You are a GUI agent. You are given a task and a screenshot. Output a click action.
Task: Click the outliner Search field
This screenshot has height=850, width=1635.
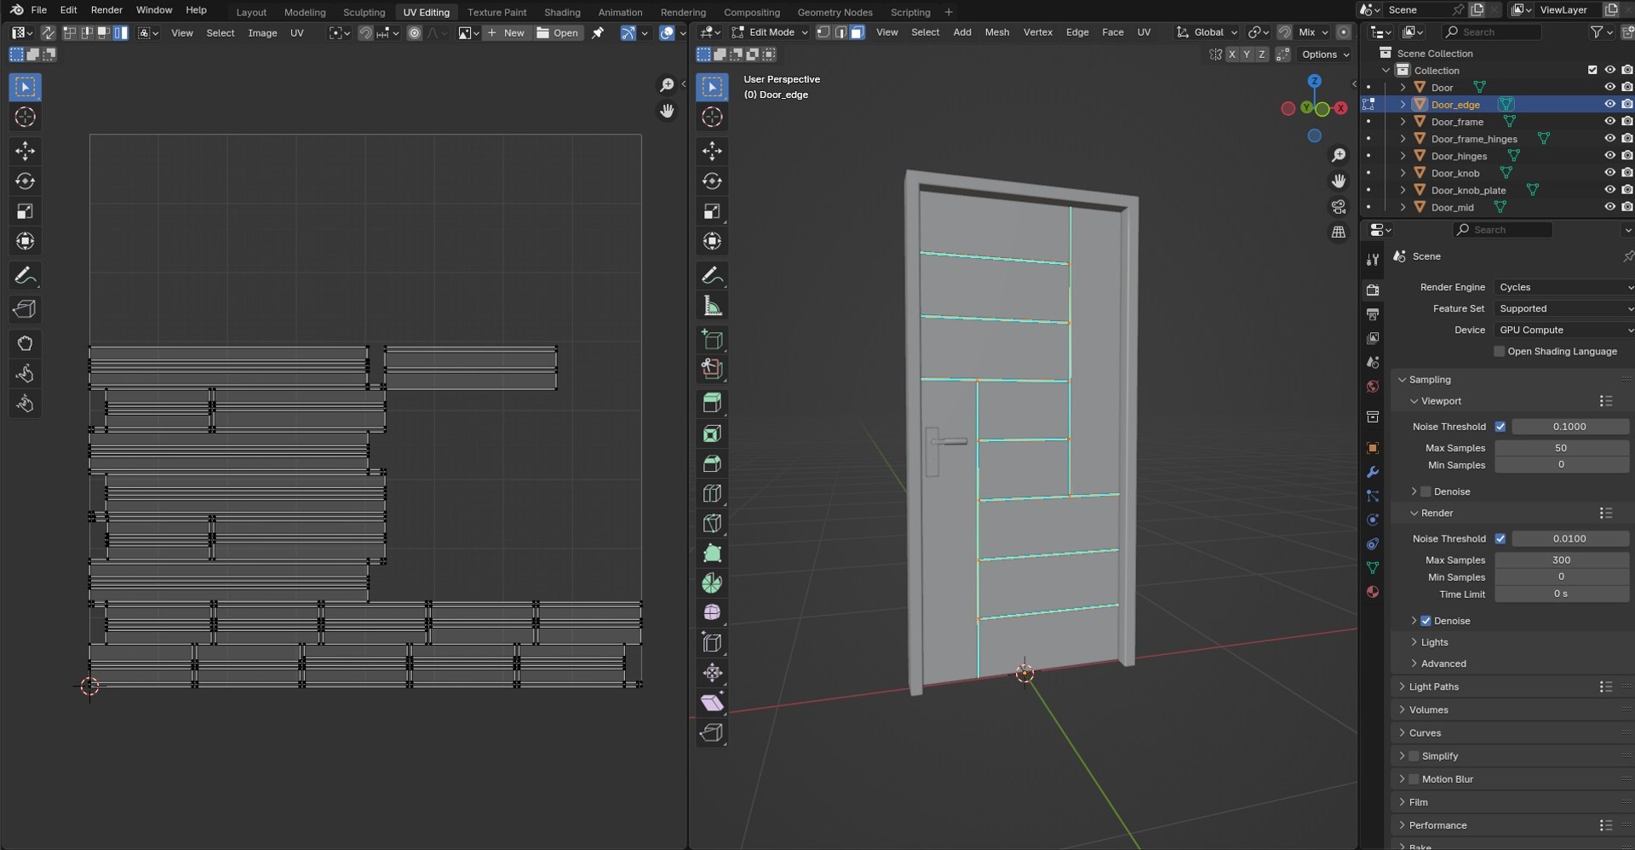click(1492, 32)
